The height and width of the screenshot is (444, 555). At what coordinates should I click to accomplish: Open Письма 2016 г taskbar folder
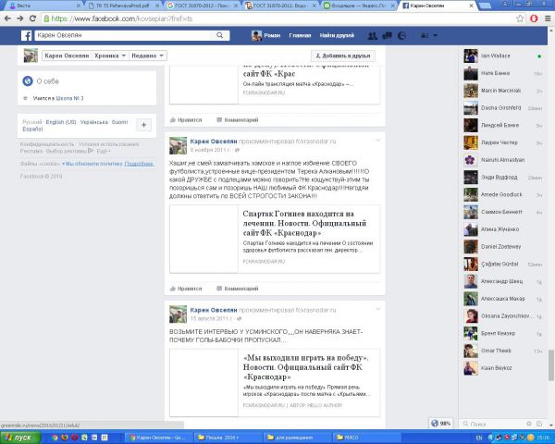pos(228,438)
